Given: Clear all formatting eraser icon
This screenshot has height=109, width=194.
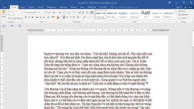Looking at the screenshot, I should (x=60, y=12).
